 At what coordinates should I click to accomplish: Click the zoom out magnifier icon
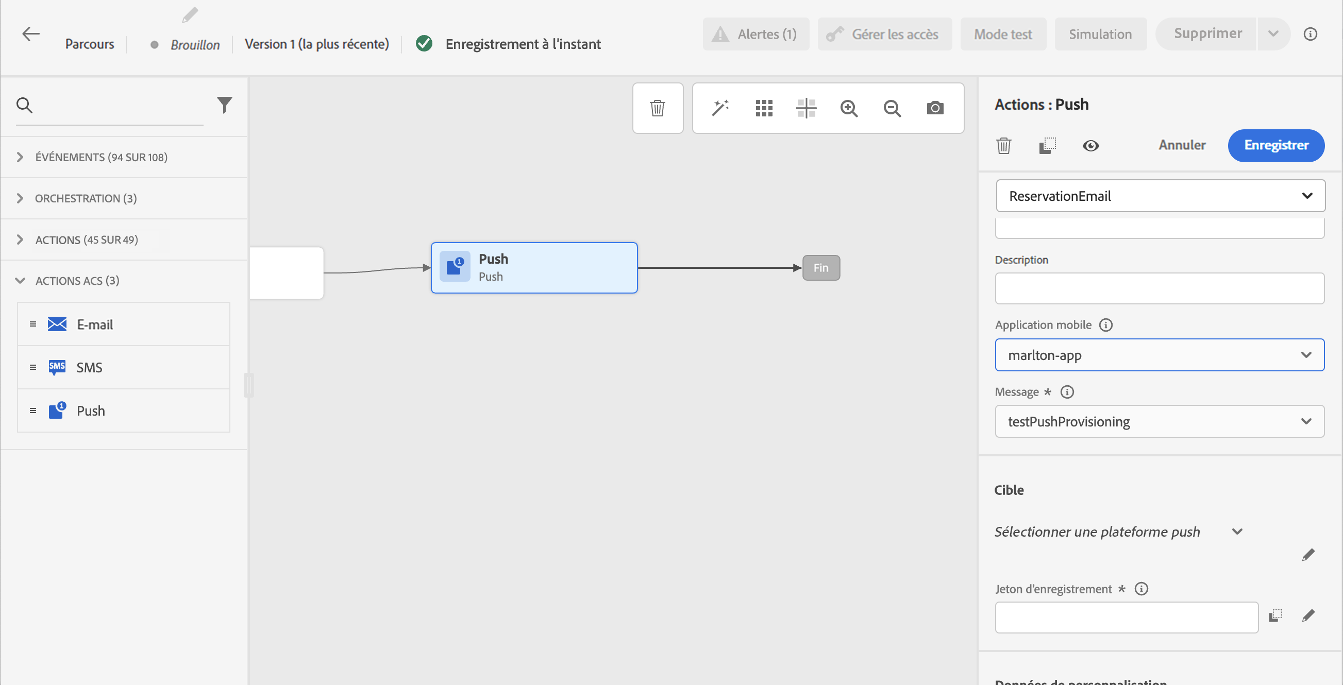[x=892, y=108]
